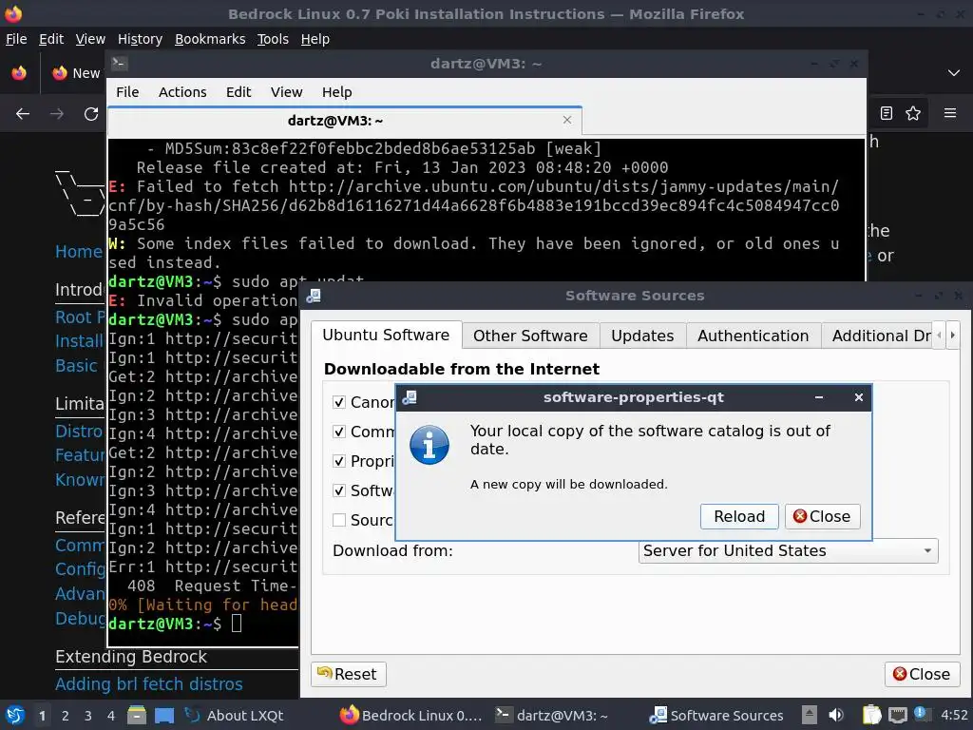Expand the Firefox list all tabs chevron
This screenshot has height=730, width=973.
[x=954, y=73]
